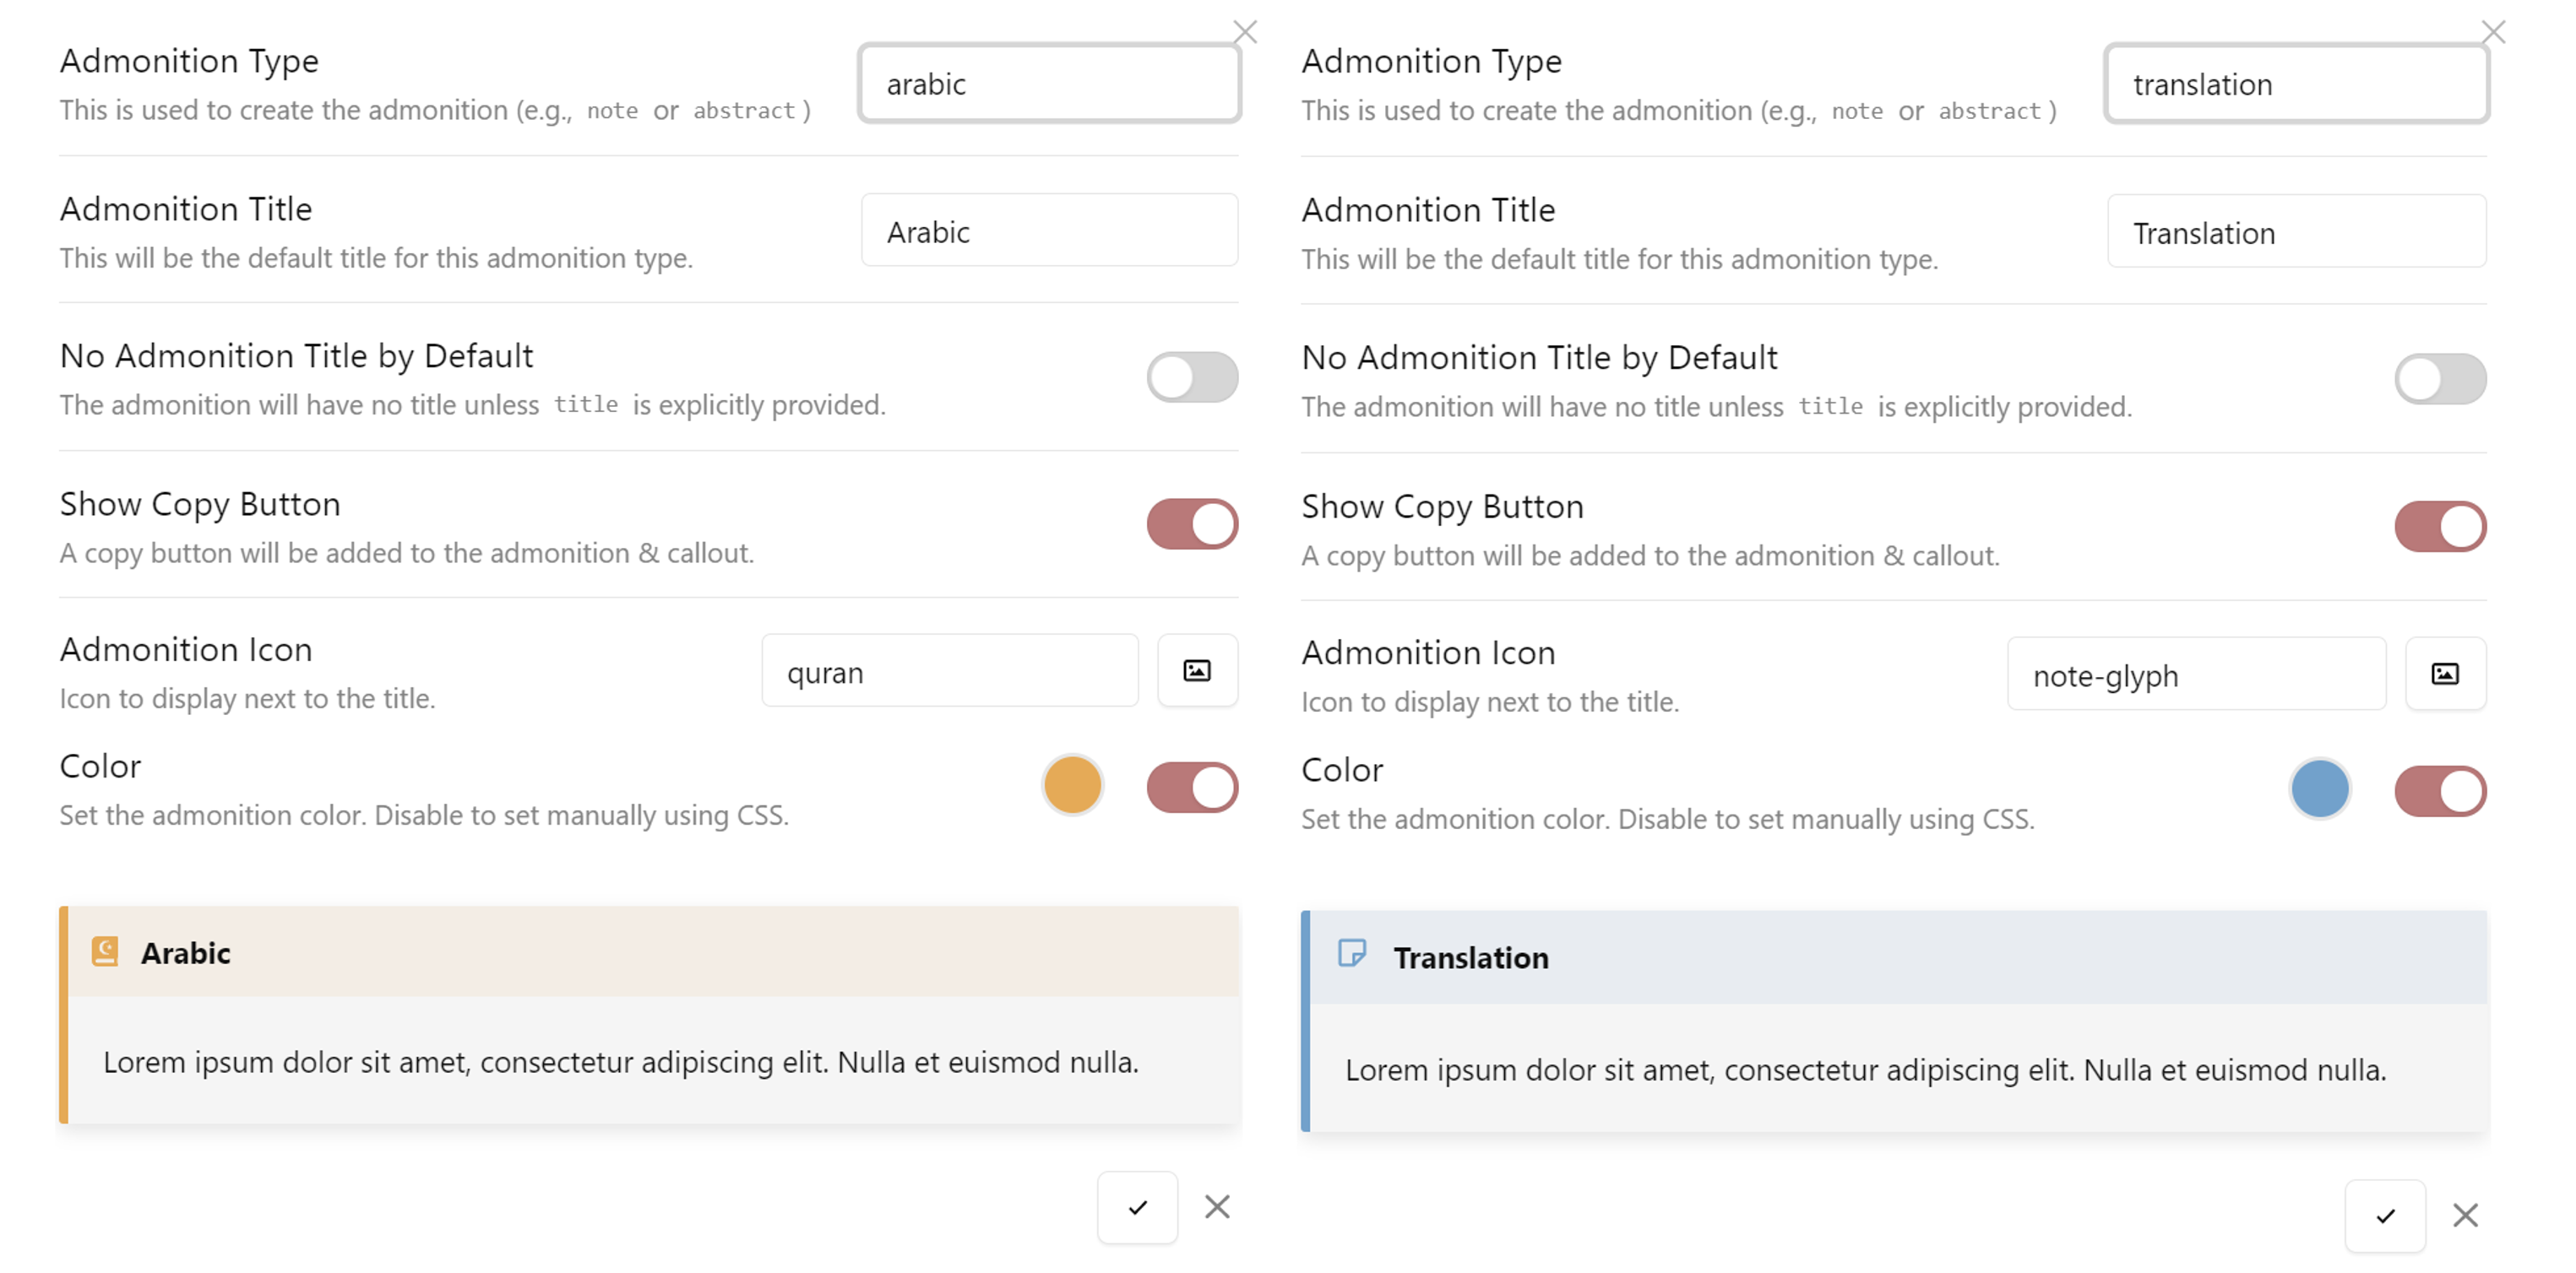Enable No Admonition Title for arabic type
Viewport: 2576px width, 1273px height.
pos(1192,377)
